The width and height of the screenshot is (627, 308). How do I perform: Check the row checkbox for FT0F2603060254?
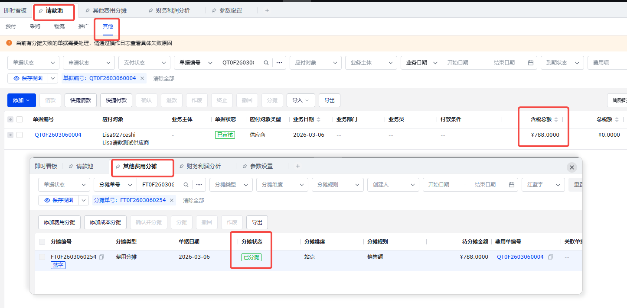tap(42, 257)
